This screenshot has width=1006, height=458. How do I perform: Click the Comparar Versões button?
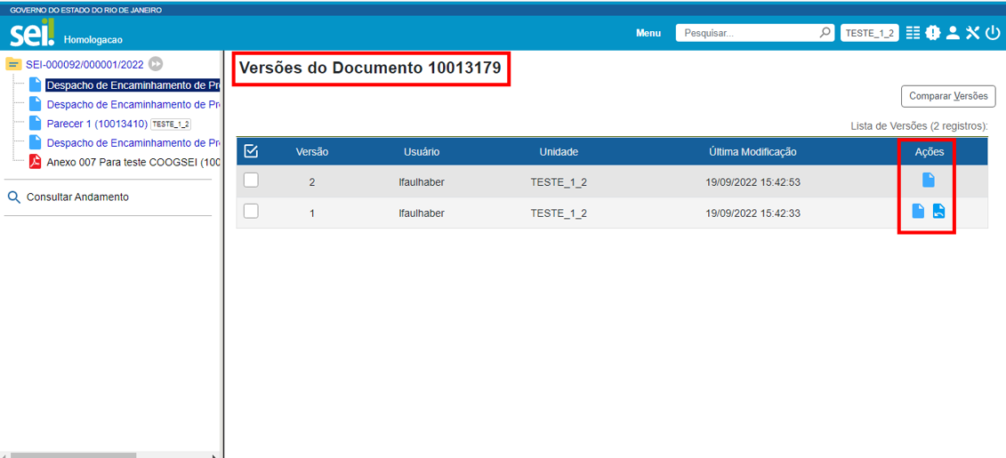coord(948,96)
